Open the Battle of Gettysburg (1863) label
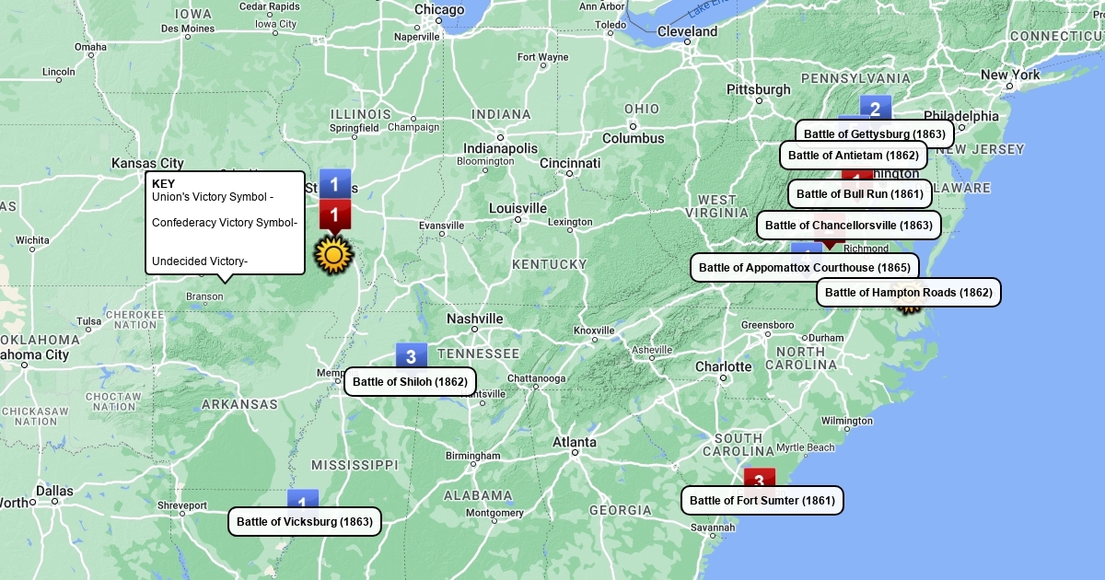 (x=874, y=134)
